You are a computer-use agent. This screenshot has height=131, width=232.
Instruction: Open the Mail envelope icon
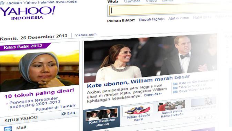[8, 129]
